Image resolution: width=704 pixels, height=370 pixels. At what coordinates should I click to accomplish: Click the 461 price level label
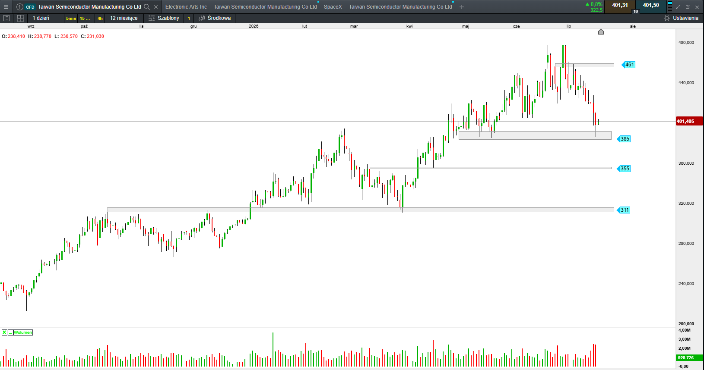click(x=629, y=65)
